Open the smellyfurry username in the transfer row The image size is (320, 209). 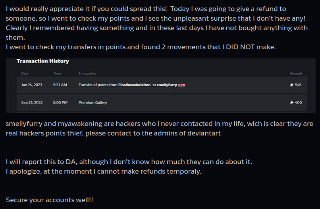[167, 85]
